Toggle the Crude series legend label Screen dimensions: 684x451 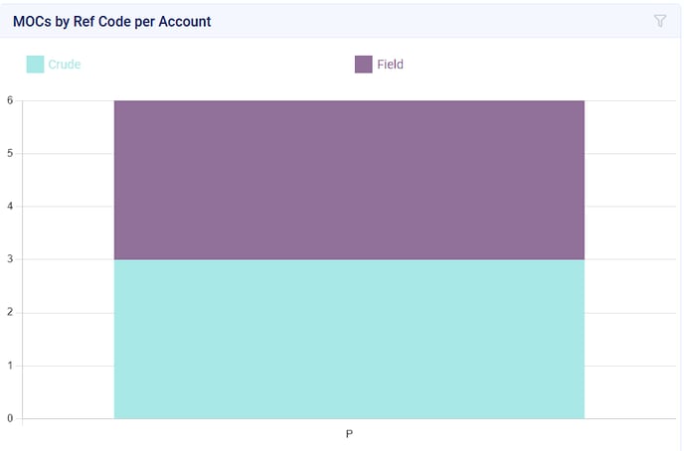[x=65, y=65]
